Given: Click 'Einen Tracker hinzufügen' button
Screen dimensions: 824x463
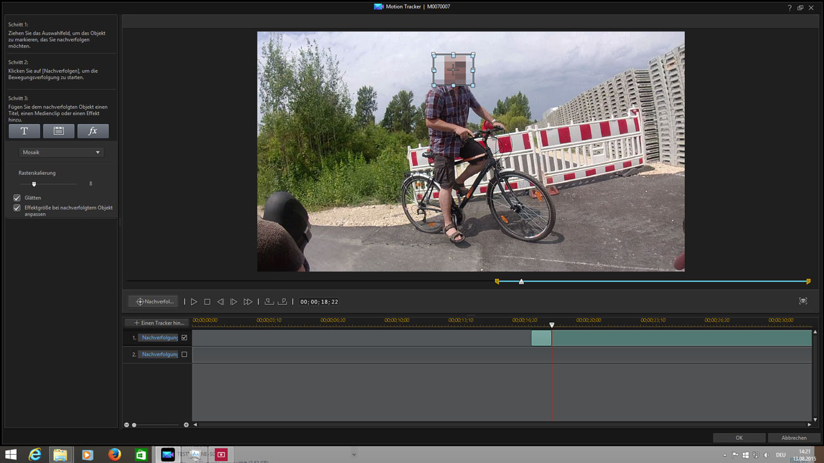Looking at the screenshot, I should (157, 323).
